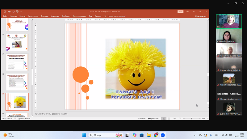Click the flower smiley image on slide
This screenshot has width=247, height=139.
136,69
